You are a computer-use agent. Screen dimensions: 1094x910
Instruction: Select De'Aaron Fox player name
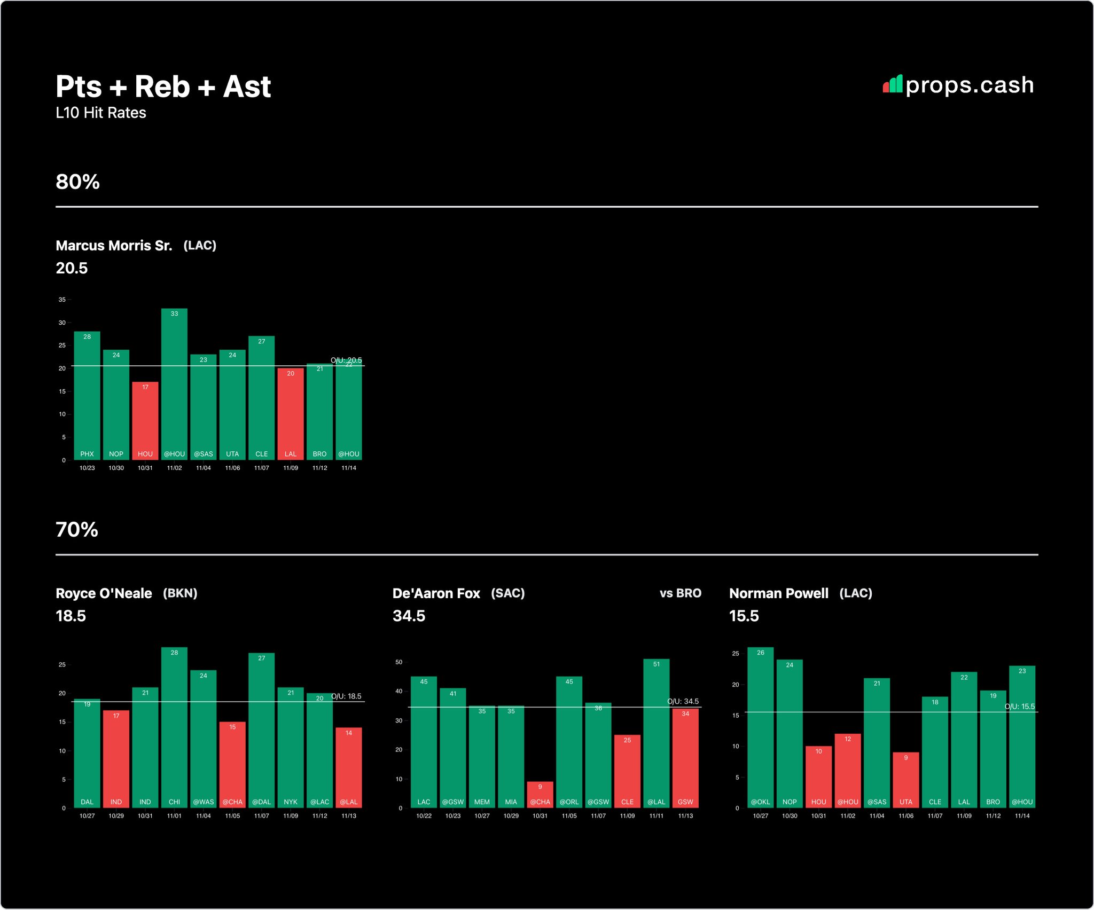pos(436,593)
